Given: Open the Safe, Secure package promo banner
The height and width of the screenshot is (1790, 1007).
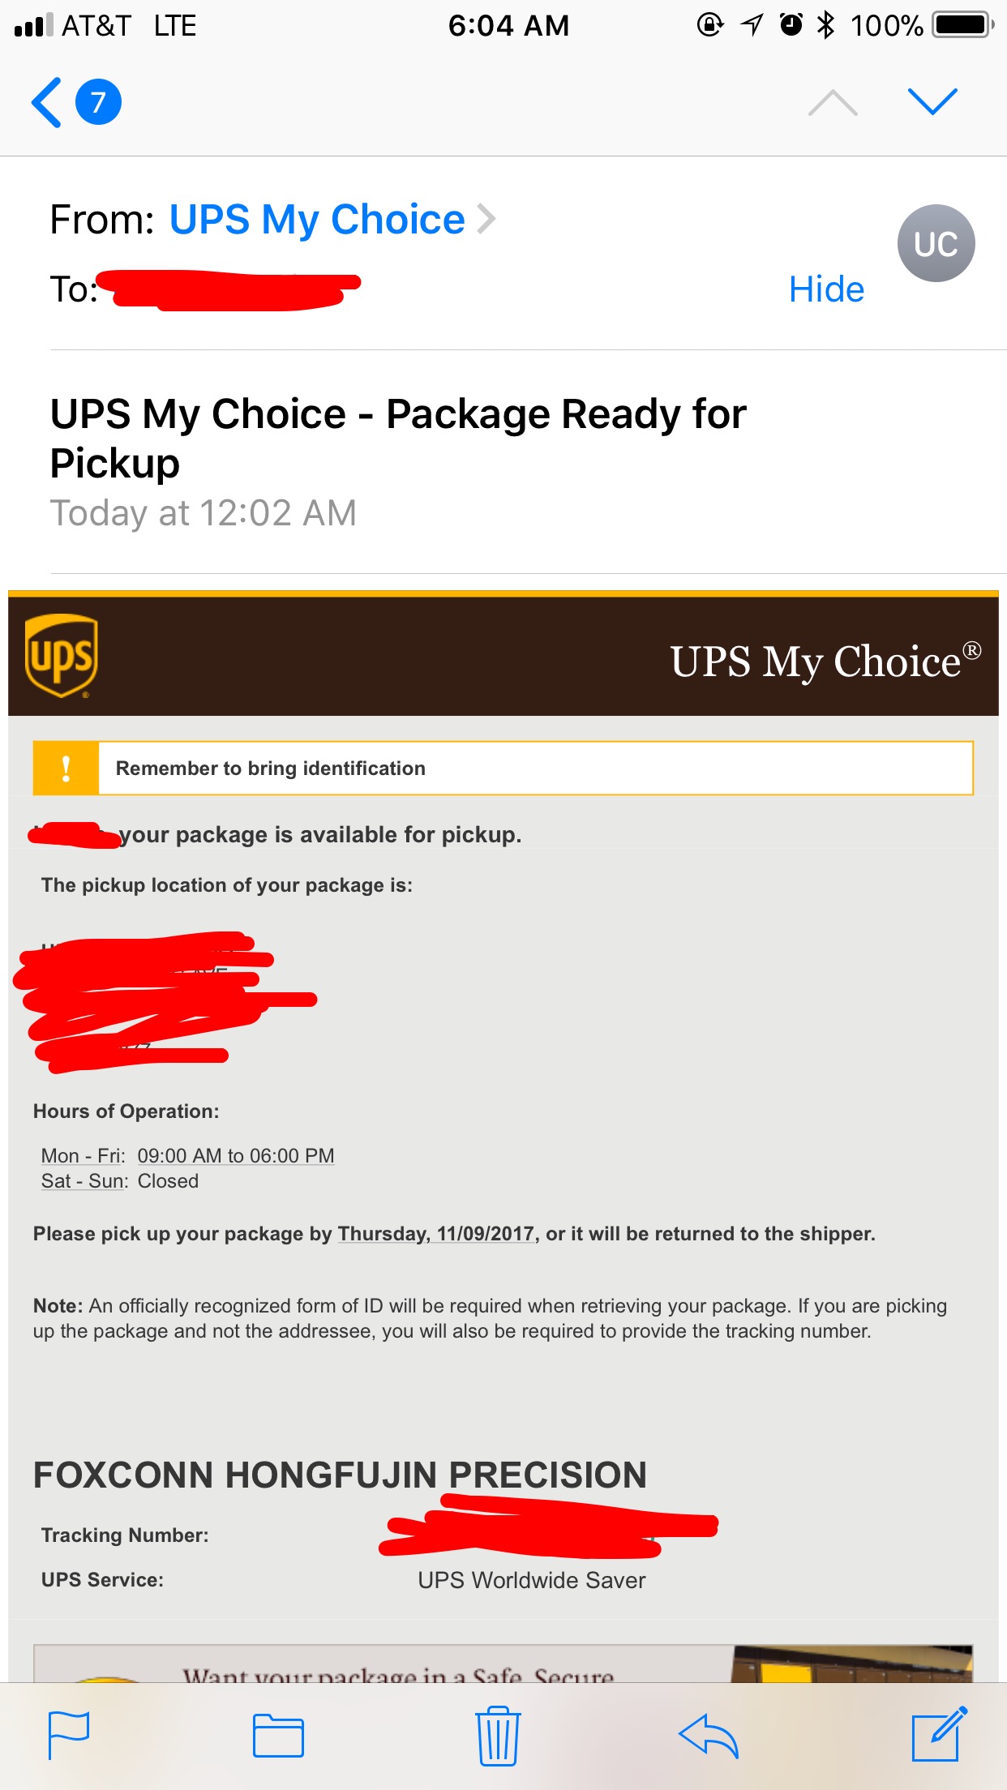Looking at the screenshot, I should (503, 1663).
